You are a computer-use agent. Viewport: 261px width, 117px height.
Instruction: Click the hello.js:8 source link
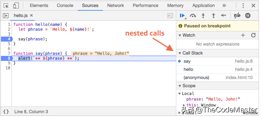click(244, 61)
